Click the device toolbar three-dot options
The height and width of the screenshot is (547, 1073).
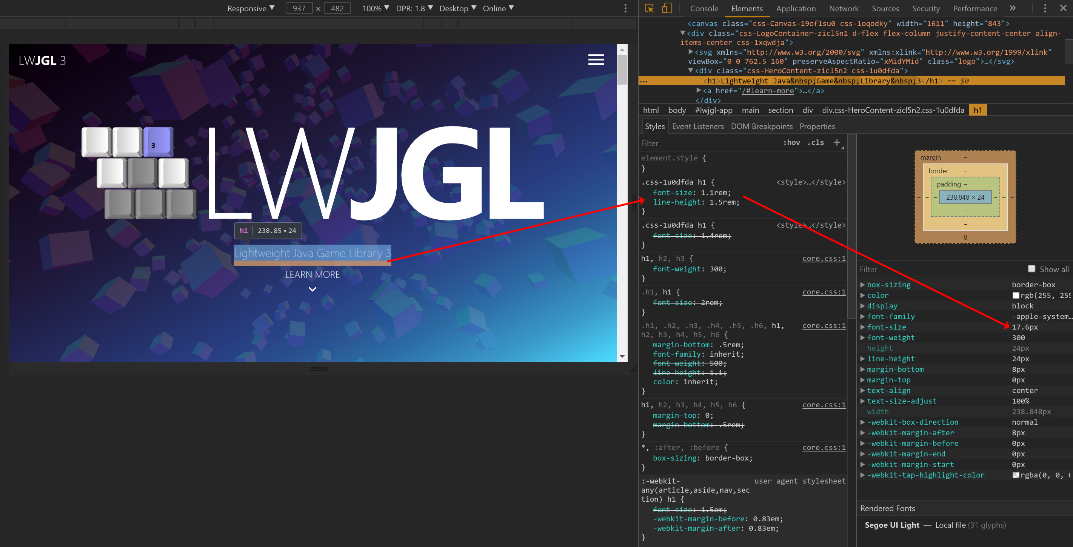coord(625,8)
